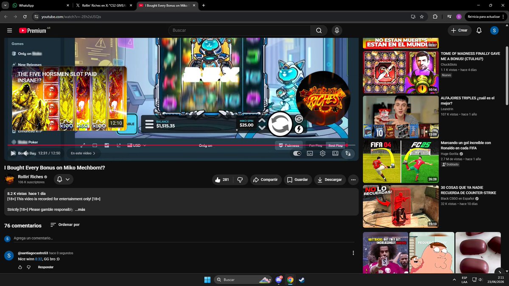The height and width of the screenshot is (286, 509).
Task: Open the account avatar menu in YouTube header
Action: pyautogui.click(x=494, y=31)
